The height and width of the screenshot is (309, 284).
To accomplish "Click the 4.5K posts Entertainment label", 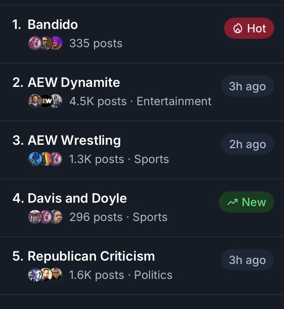I will [140, 101].
